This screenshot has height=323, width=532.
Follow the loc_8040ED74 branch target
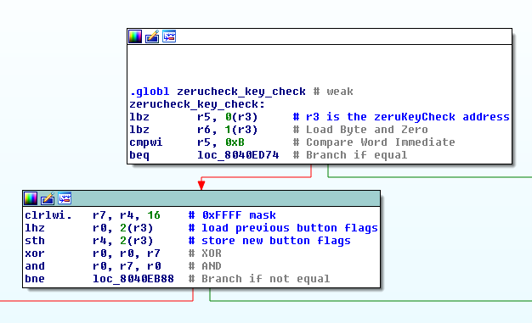click(238, 155)
